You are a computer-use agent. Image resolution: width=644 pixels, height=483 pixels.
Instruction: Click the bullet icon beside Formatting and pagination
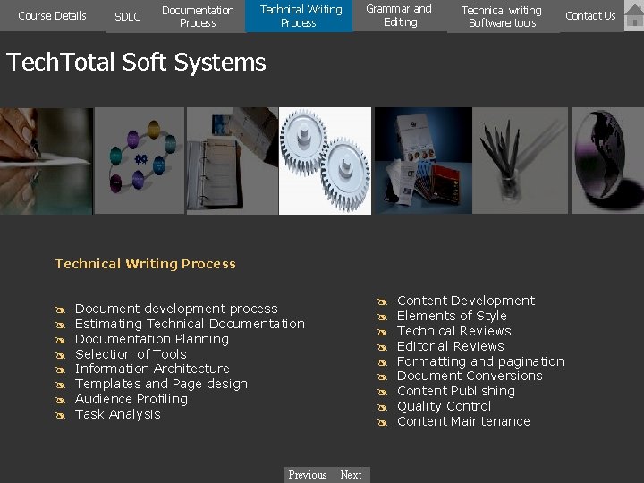pyautogui.click(x=382, y=362)
